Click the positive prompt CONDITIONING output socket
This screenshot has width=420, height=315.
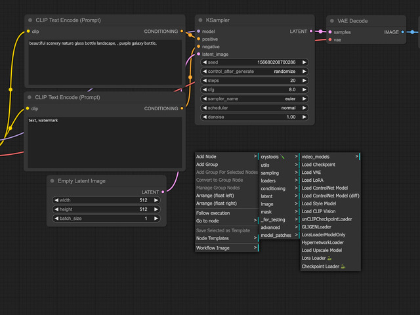(182, 31)
